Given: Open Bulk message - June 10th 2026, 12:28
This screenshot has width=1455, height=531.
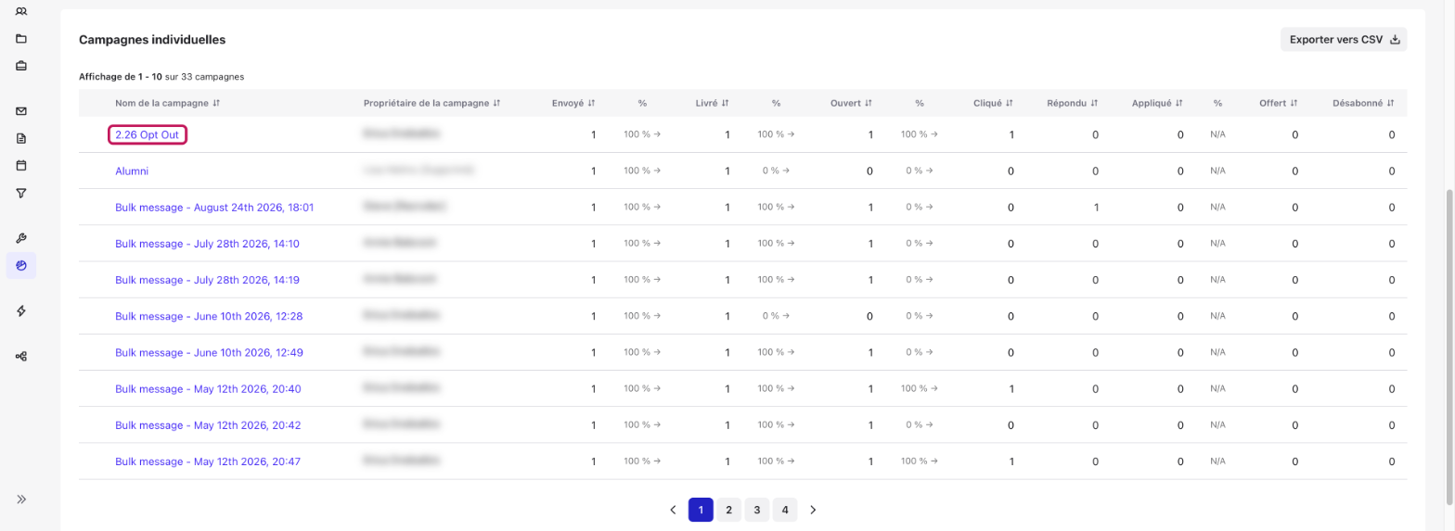Looking at the screenshot, I should tap(209, 316).
